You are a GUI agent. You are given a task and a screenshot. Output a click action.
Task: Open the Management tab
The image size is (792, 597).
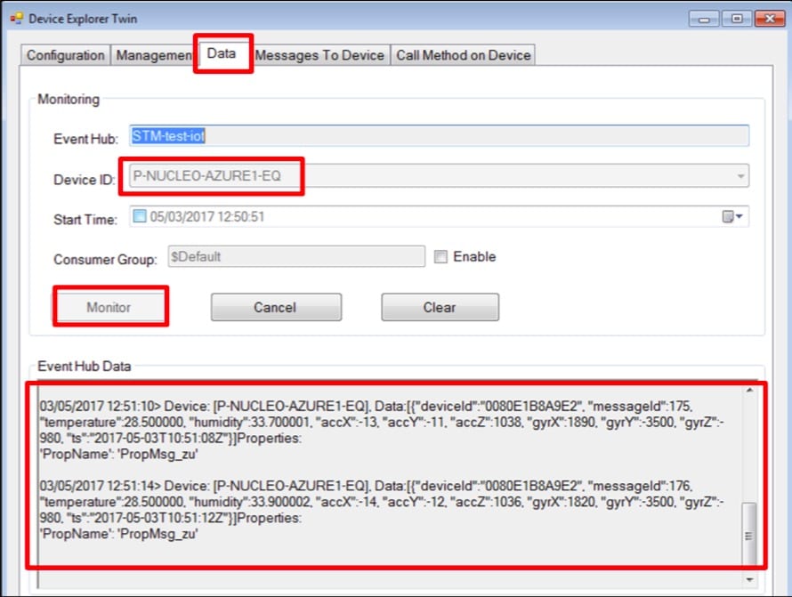click(x=154, y=55)
